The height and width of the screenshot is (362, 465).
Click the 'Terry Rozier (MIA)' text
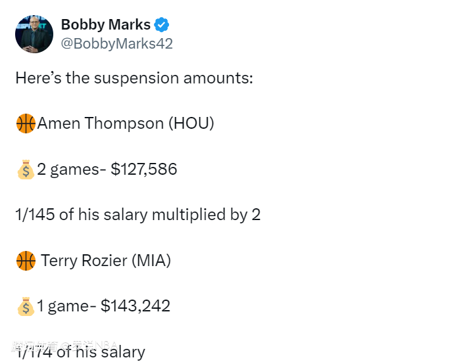pyautogui.click(x=106, y=260)
